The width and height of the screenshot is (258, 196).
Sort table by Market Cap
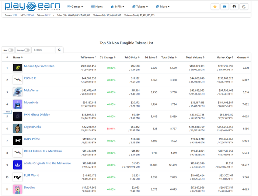pyautogui.click(x=225, y=57)
